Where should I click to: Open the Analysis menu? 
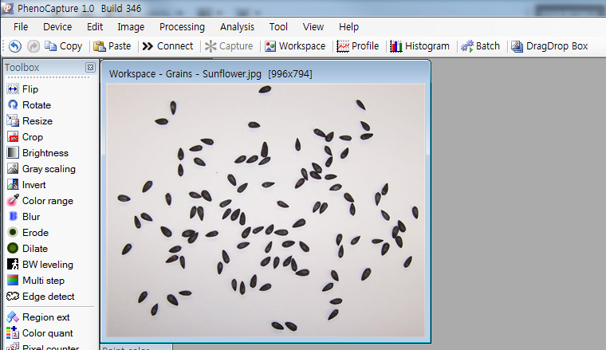click(237, 27)
